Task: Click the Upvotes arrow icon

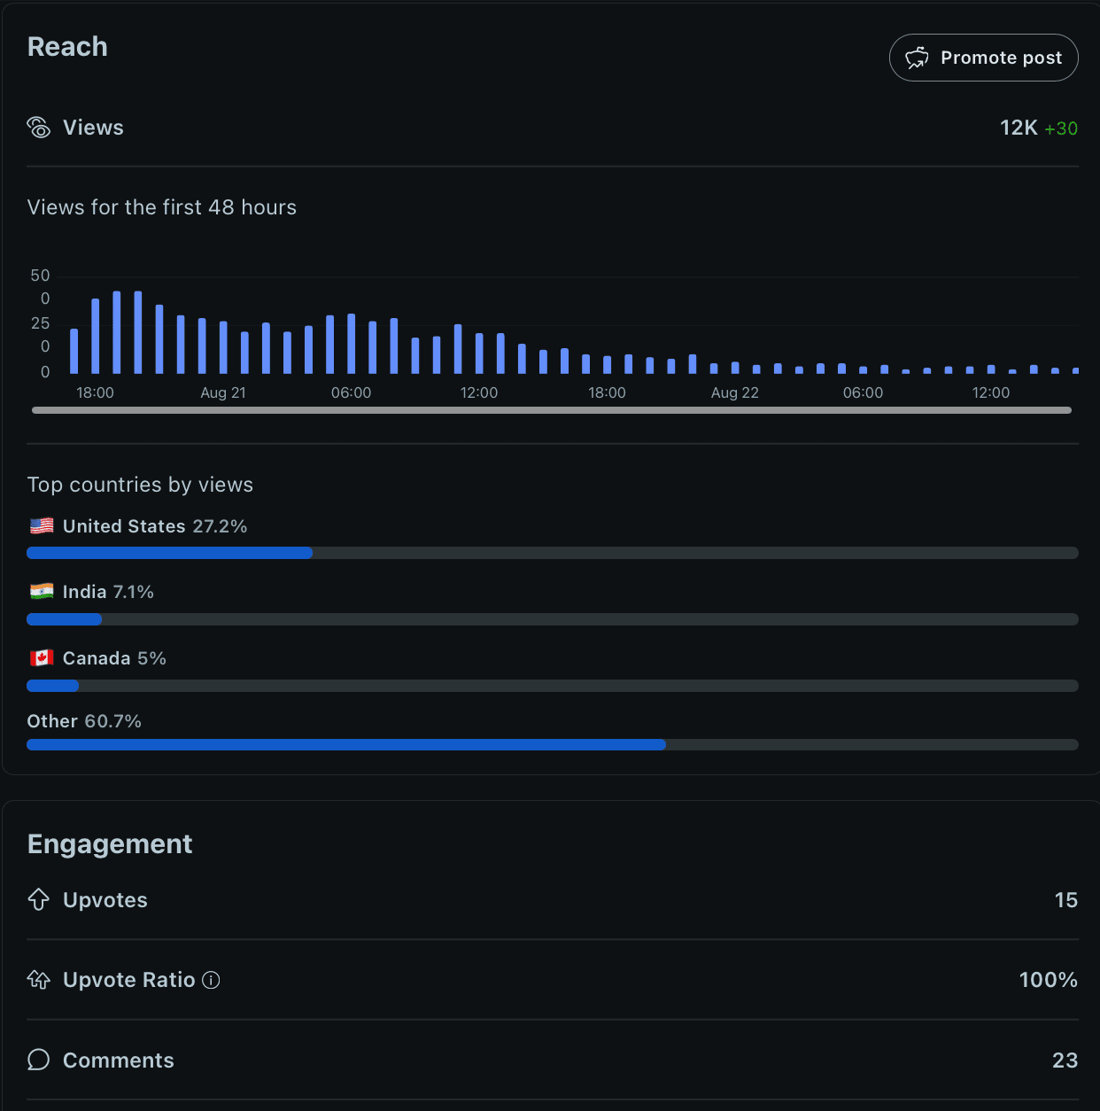Action: (39, 899)
